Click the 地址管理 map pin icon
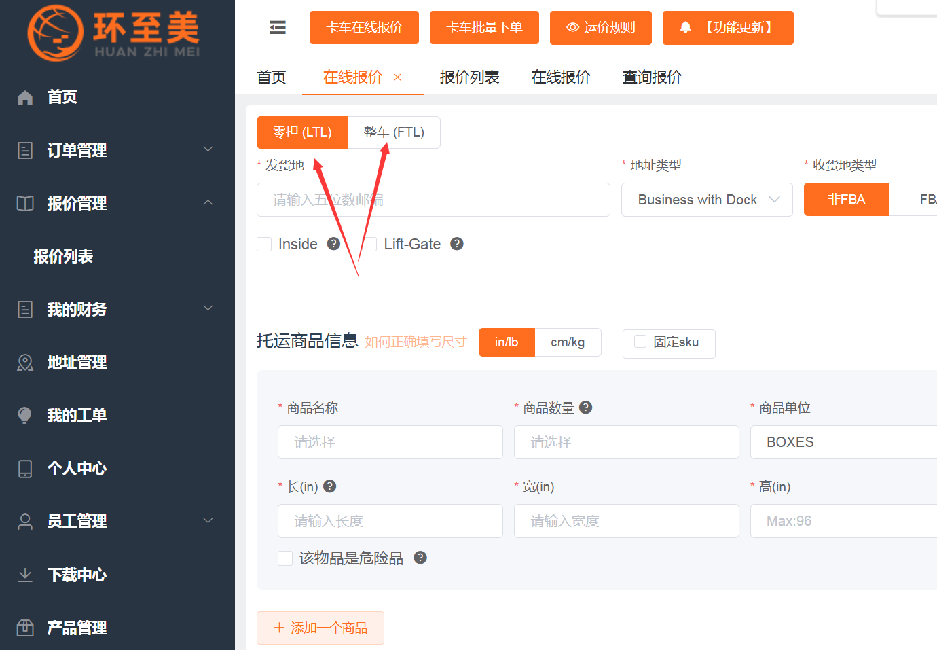The width and height of the screenshot is (937, 650). (25, 363)
